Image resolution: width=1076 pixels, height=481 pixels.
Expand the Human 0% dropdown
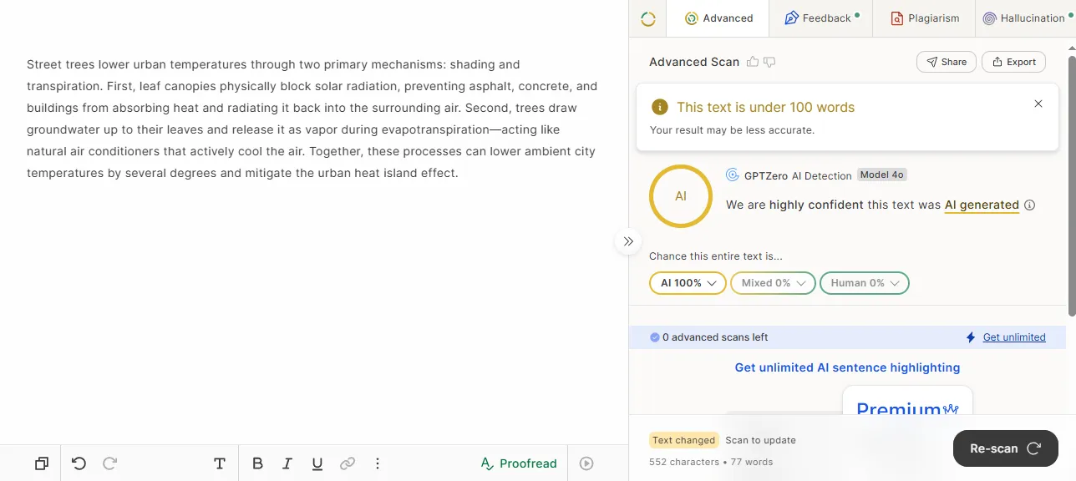point(865,283)
